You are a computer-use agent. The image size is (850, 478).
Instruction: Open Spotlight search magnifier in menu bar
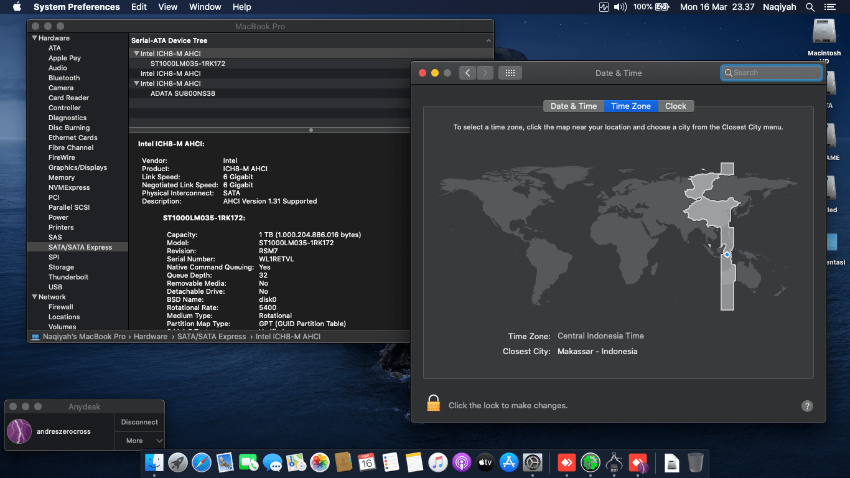click(810, 7)
